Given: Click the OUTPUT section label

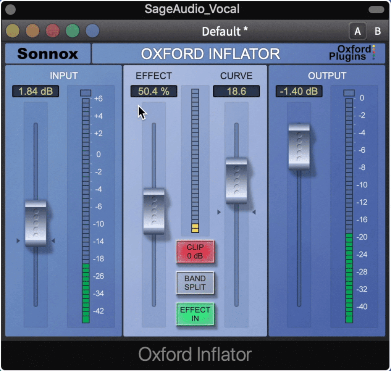Looking at the screenshot, I should coord(327,76).
